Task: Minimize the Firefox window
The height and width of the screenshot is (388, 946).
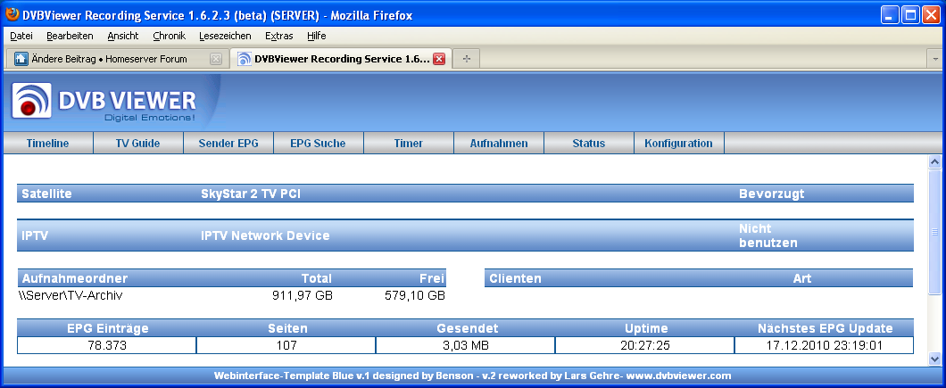Action: (x=891, y=15)
